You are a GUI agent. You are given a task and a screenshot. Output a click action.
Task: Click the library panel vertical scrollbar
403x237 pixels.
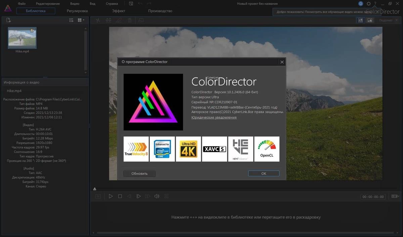pos(86,50)
